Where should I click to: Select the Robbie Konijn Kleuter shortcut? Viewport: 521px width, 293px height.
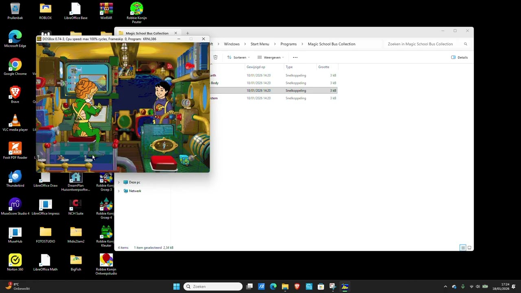pos(106,237)
